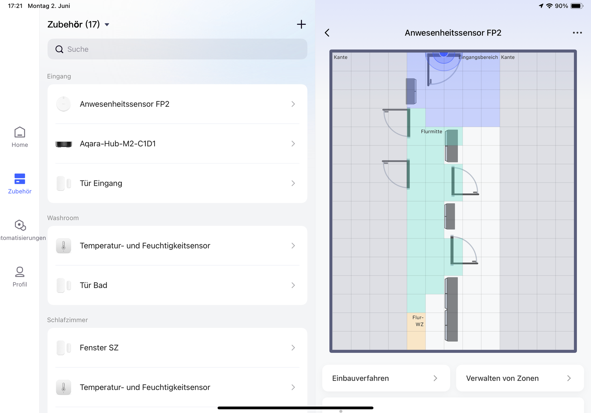This screenshot has height=413, width=591.
Task: Open Schlafzimmer Temperatur- und Feuchtigkeitsensor
Action: click(x=177, y=387)
